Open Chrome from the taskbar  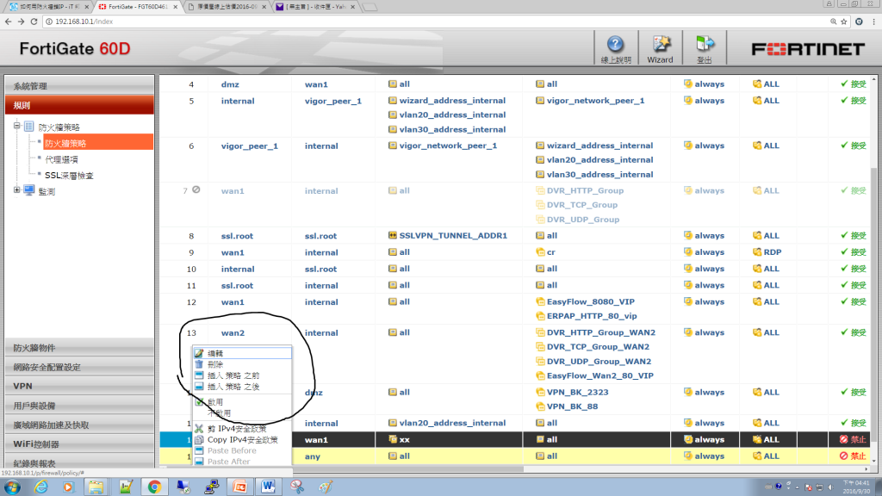click(x=155, y=487)
